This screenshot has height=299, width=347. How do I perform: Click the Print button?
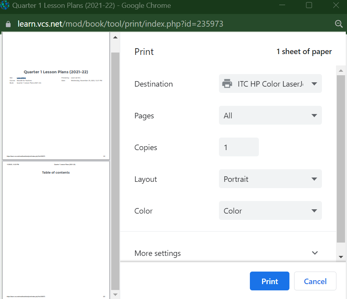[269, 281]
